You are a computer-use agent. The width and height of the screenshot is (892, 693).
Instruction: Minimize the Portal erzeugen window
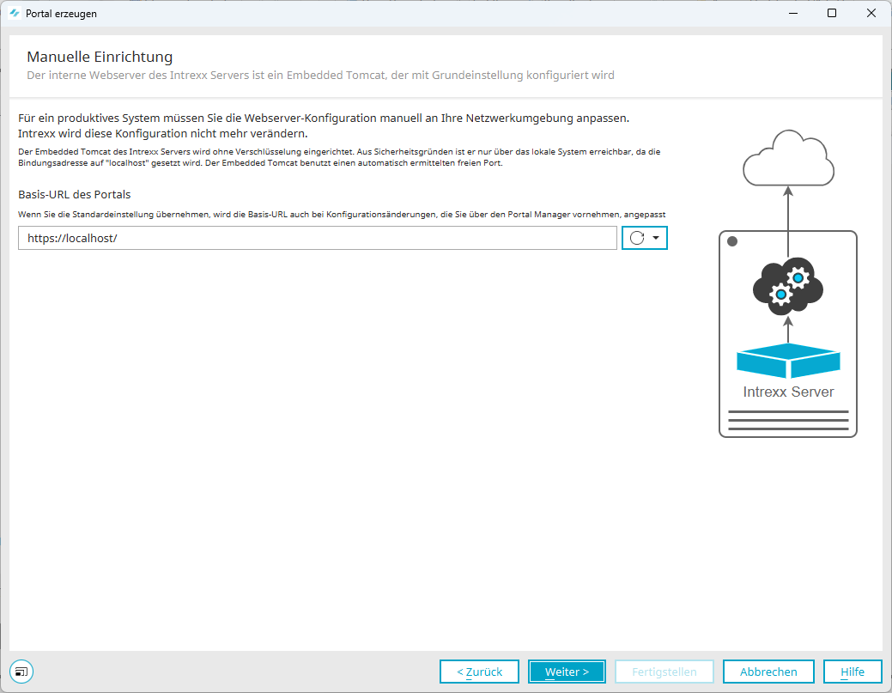pyautogui.click(x=792, y=14)
